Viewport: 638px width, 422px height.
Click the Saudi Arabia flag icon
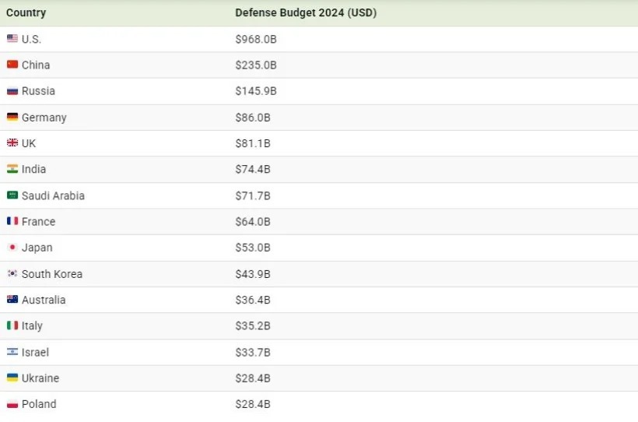pyautogui.click(x=12, y=195)
